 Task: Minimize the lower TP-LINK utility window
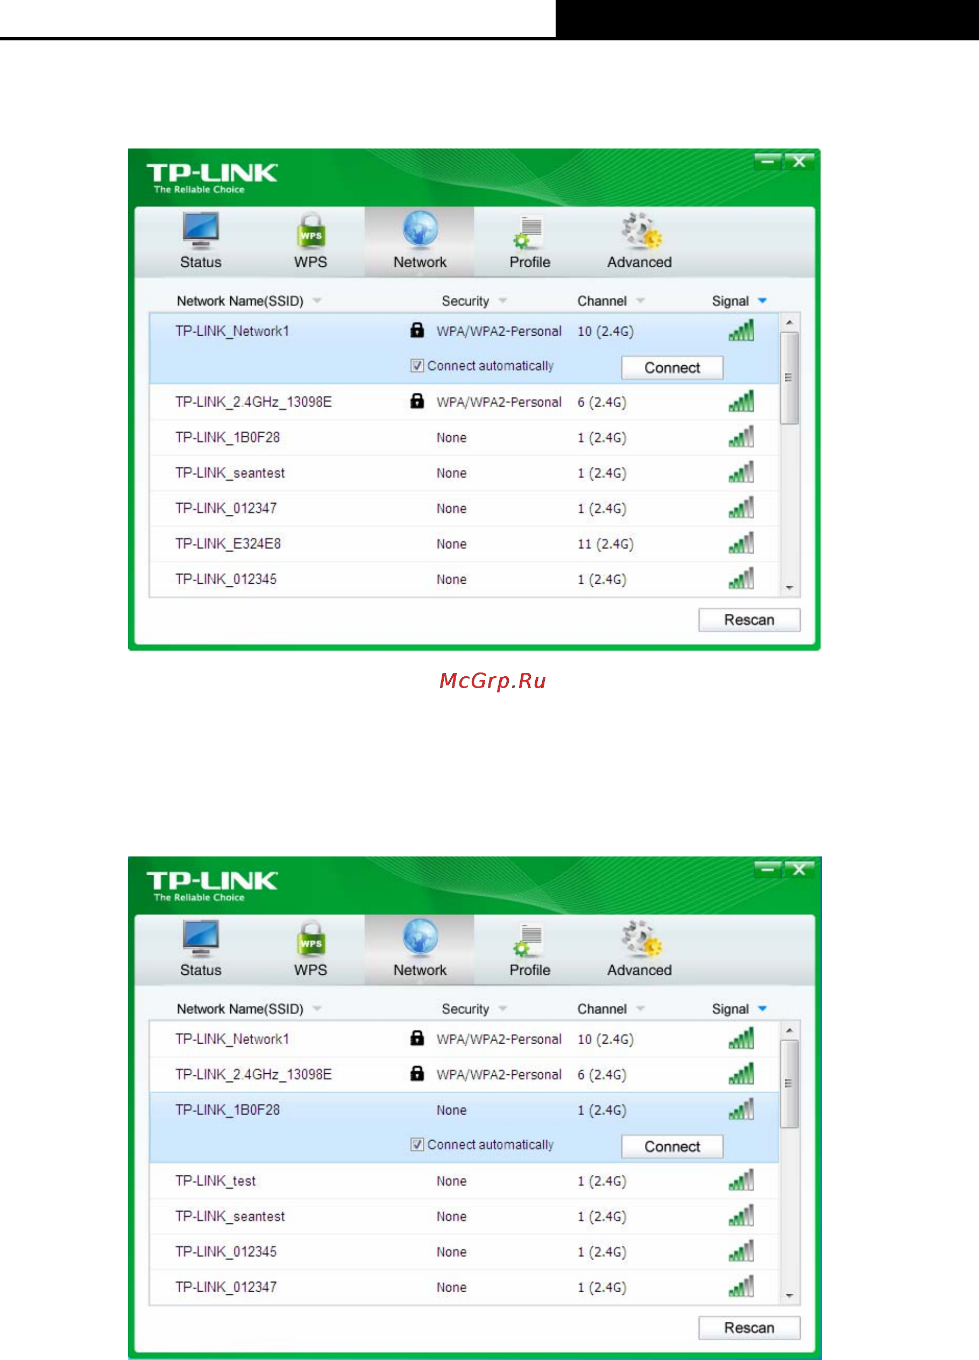coord(768,869)
